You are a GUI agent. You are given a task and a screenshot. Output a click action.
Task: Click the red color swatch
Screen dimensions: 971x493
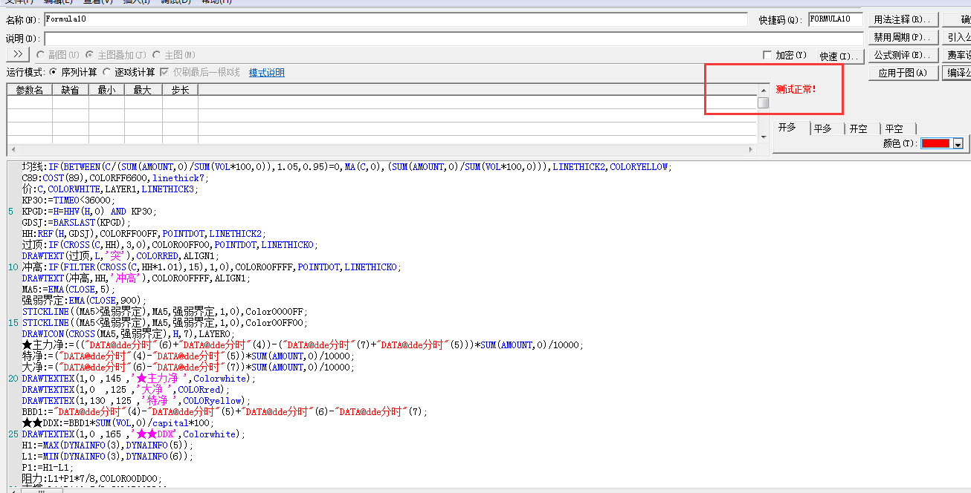coord(935,144)
